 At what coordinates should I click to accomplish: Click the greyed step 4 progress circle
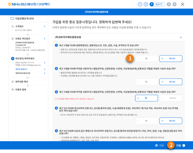[169, 4]
